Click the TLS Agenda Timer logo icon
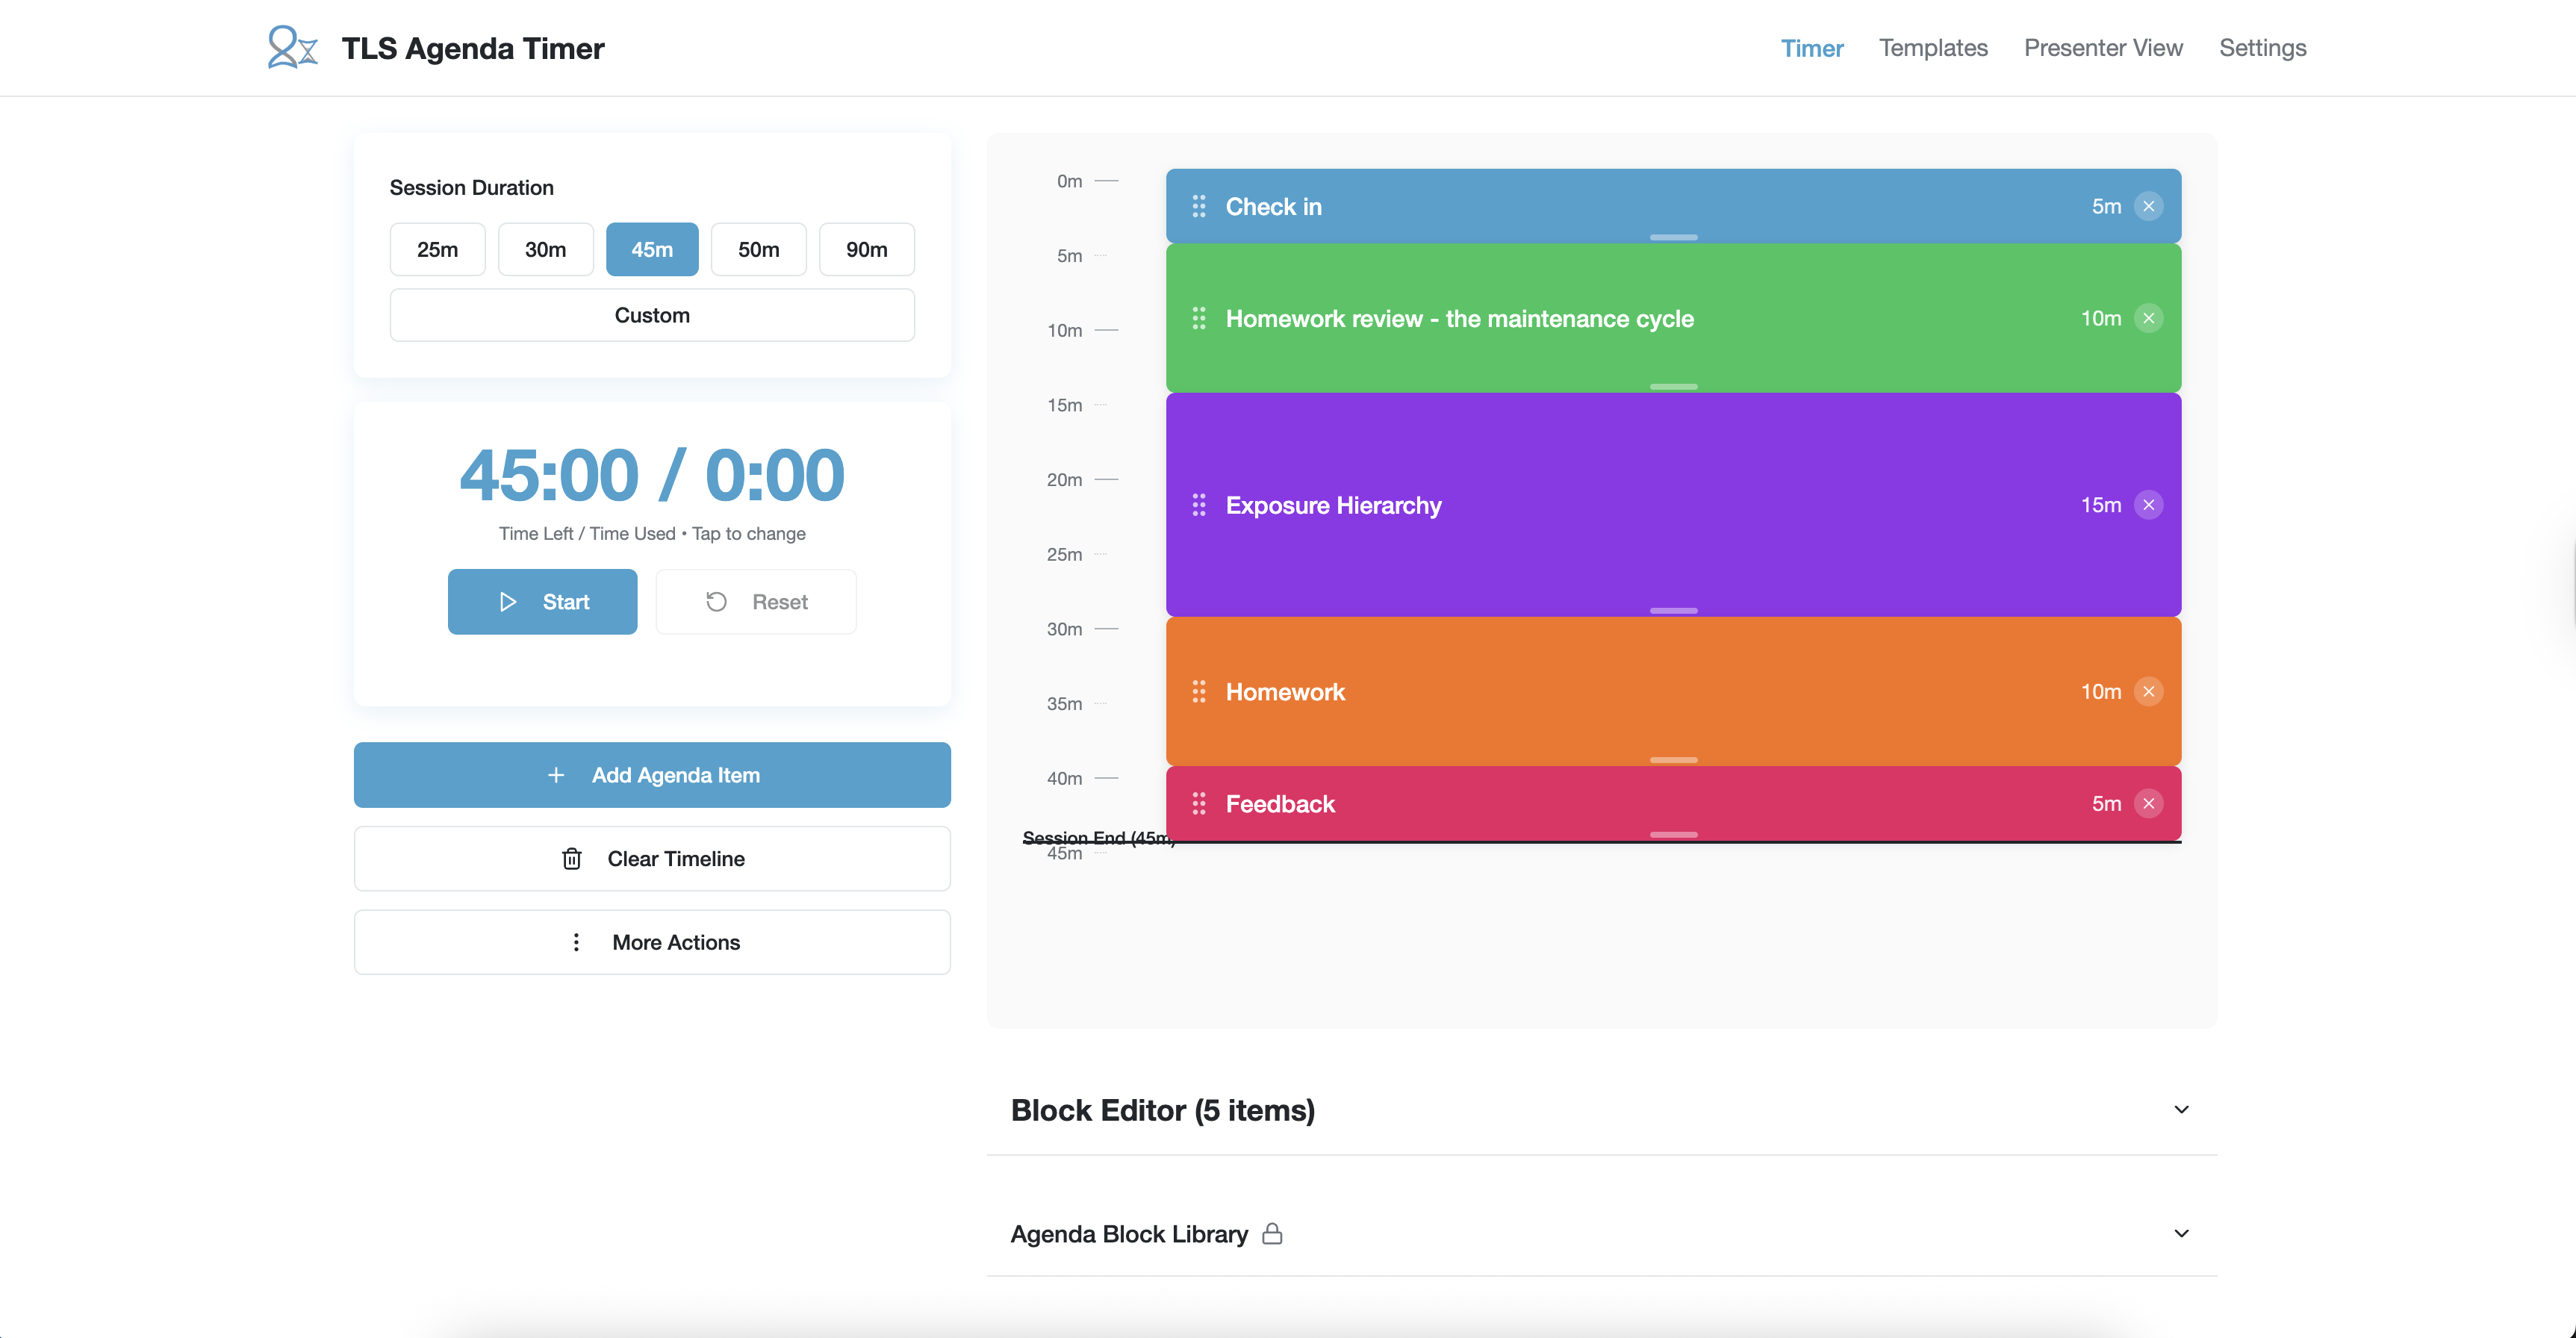 pyautogui.click(x=292, y=47)
